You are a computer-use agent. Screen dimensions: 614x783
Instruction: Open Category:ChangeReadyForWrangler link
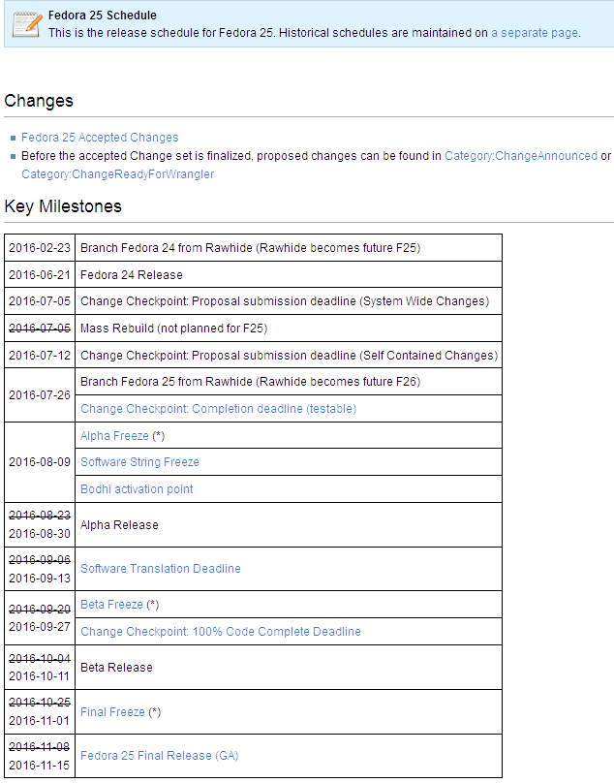click(x=118, y=174)
